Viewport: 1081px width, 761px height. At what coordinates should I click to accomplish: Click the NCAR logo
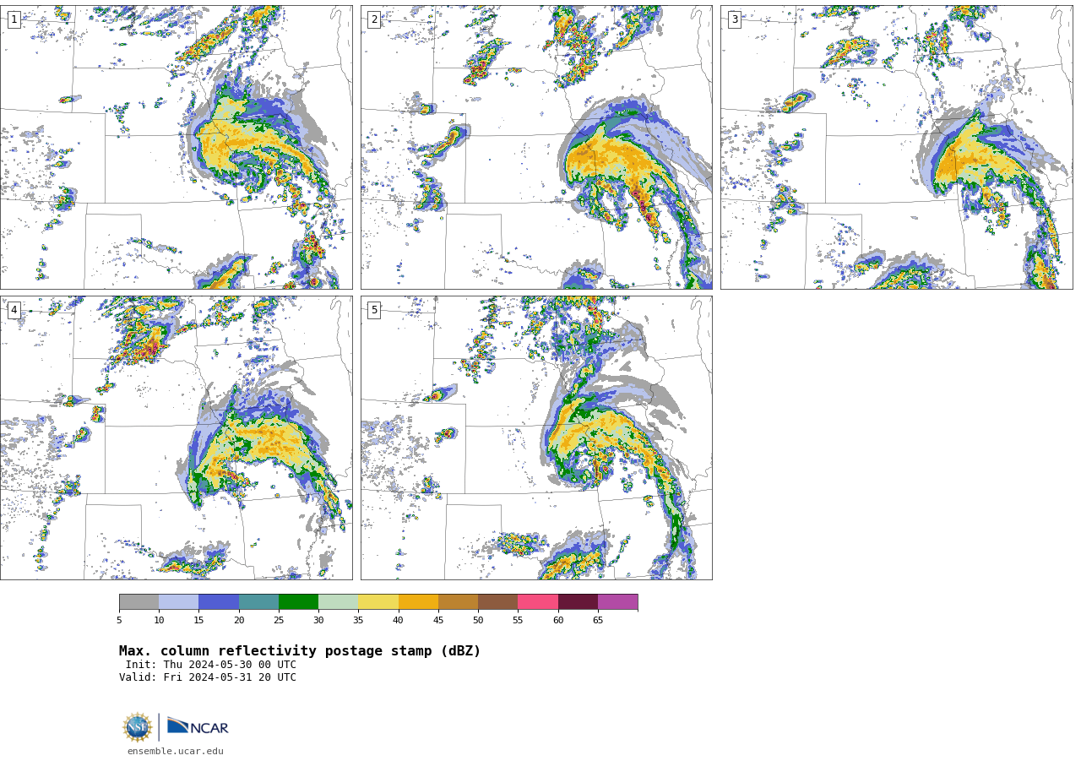tap(198, 726)
